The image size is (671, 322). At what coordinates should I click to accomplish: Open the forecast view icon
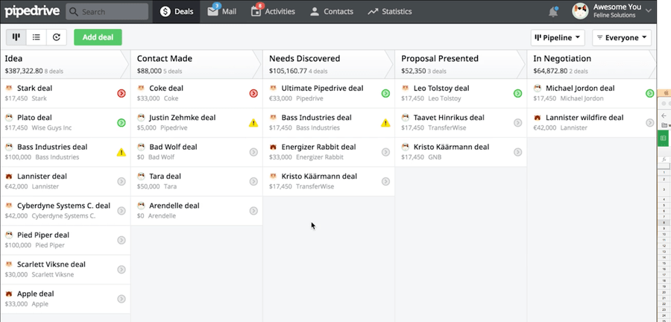[57, 37]
